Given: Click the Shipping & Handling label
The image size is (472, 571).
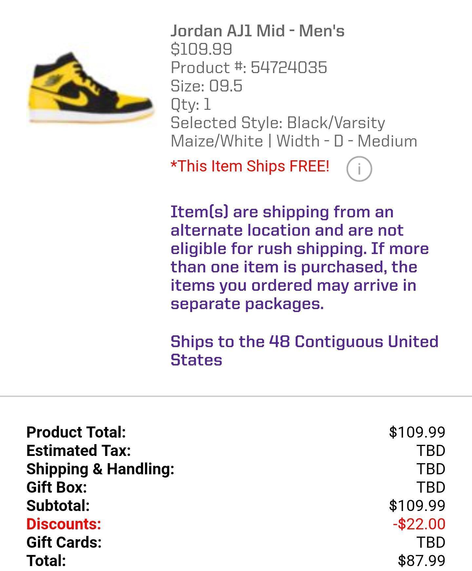Looking at the screenshot, I should pos(100,469).
